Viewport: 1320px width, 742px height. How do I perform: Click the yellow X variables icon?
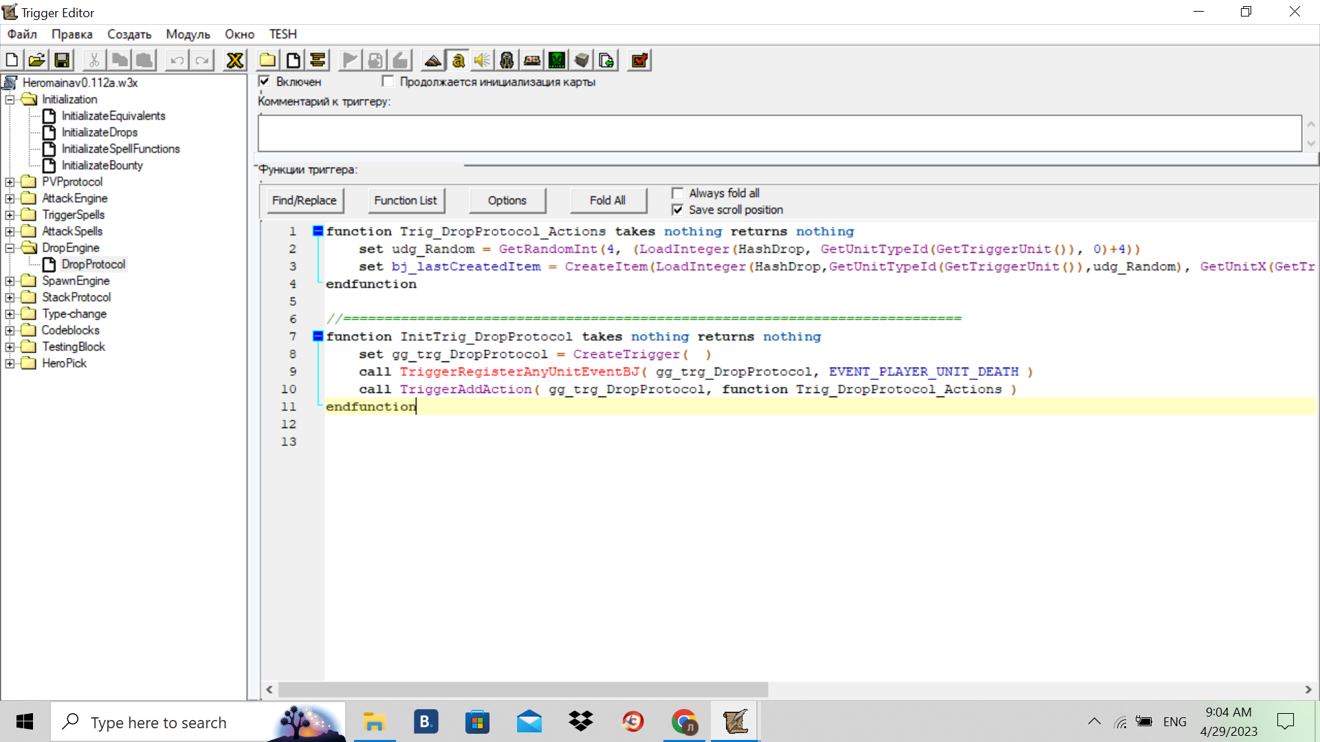[x=235, y=60]
